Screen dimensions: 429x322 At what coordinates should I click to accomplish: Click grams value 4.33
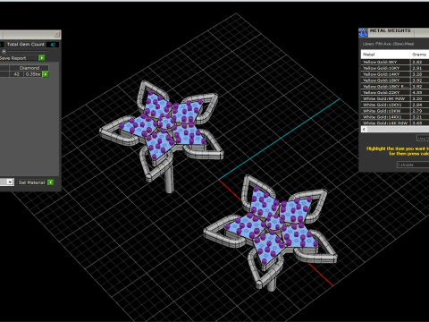point(417,92)
